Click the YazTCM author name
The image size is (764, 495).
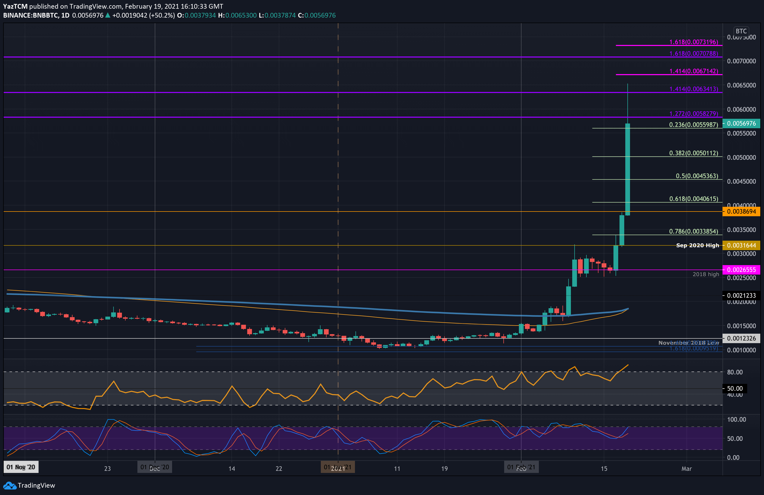(15, 6)
